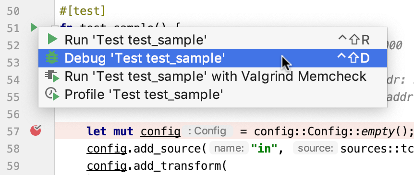
Task: Toggle the red breakpoint on line 57
Action: click(36, 131)
